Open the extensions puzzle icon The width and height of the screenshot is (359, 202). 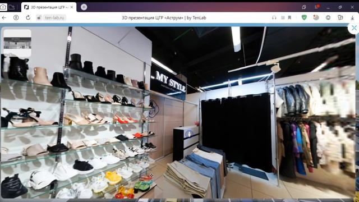point(340,17)
